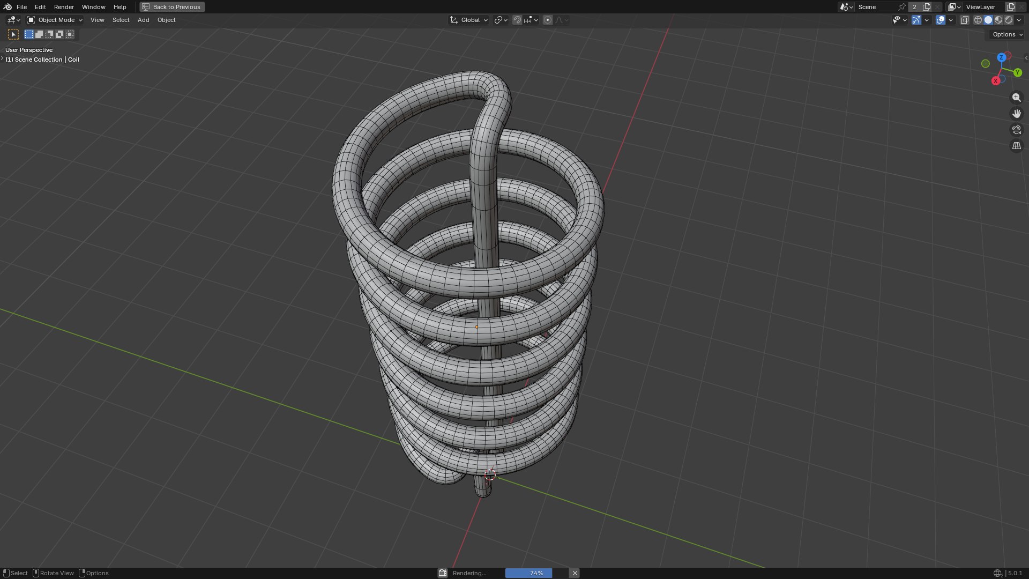
Task: Select the Tweak select tool icon
Action: (x=13, y=34)
